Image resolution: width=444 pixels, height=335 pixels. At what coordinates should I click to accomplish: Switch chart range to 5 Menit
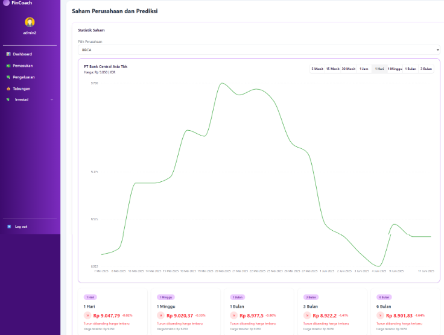[317, 69]
